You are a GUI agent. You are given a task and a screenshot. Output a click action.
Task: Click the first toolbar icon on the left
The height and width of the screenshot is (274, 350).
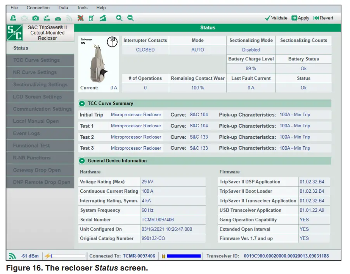pos(13,18)
